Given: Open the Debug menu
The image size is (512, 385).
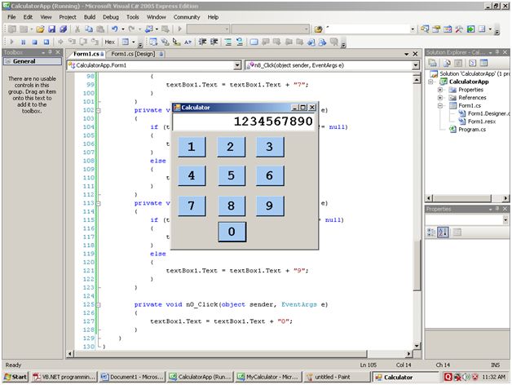Looking at the screenshot, I should [x=110, y=16].
